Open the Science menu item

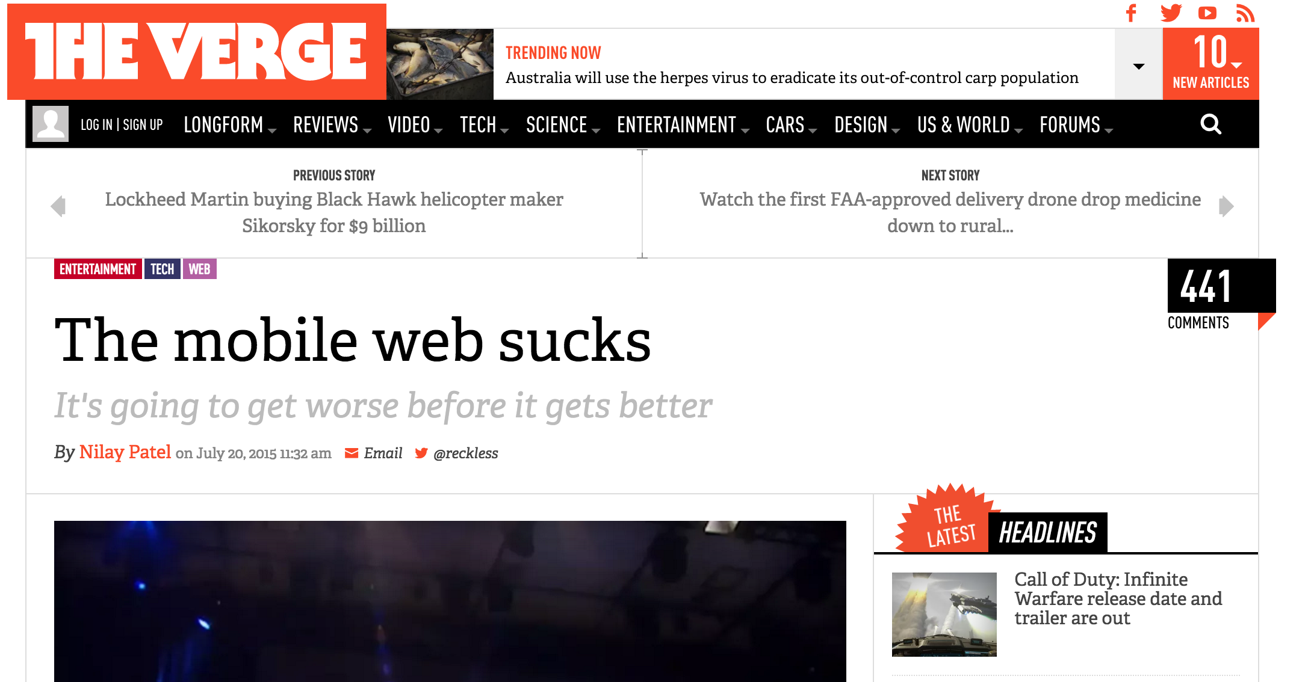point(563,124)
